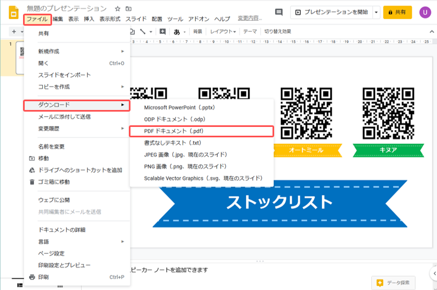Open the 配置 menu
This screenshot has width=437, height=290.
[x=157, y=19]
